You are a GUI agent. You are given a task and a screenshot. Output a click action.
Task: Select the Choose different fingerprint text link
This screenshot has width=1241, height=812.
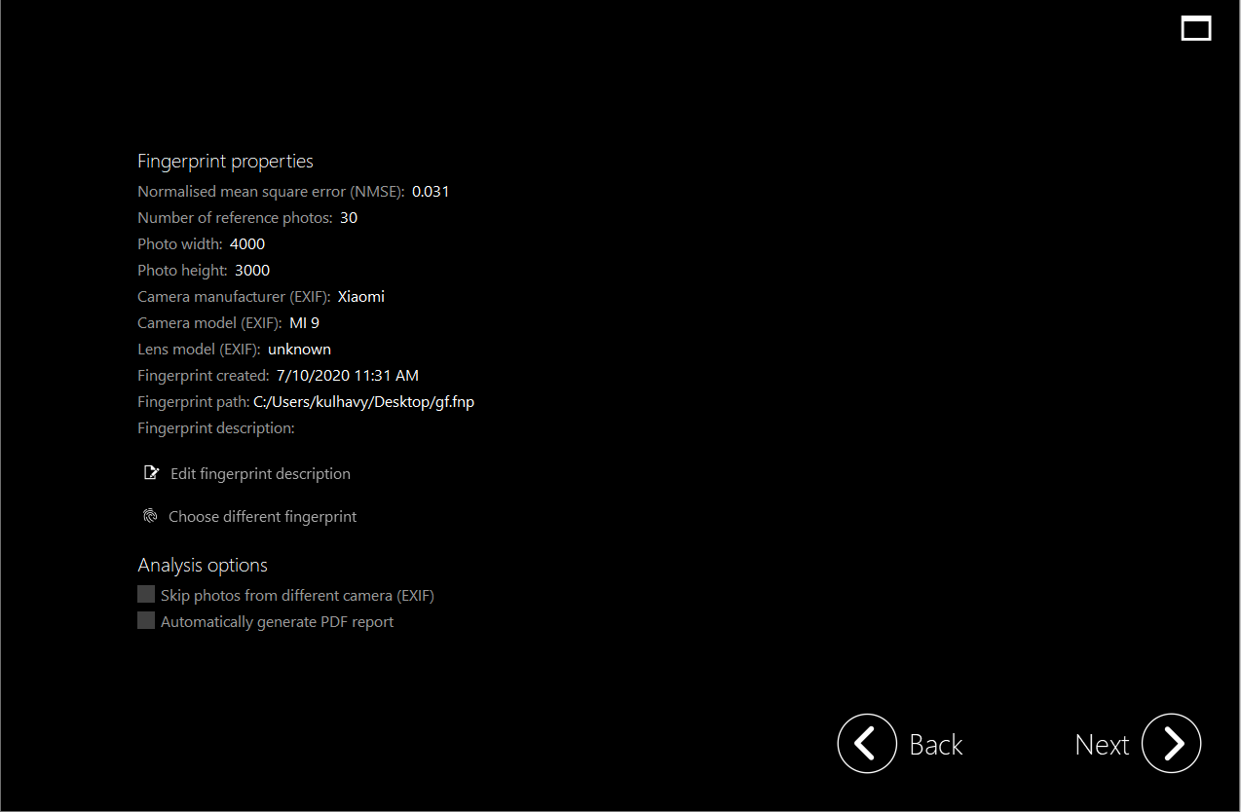(262, 516)
